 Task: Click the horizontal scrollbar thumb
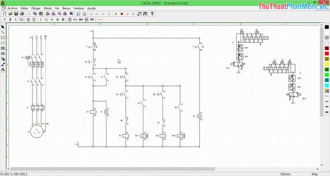point(113,169)
